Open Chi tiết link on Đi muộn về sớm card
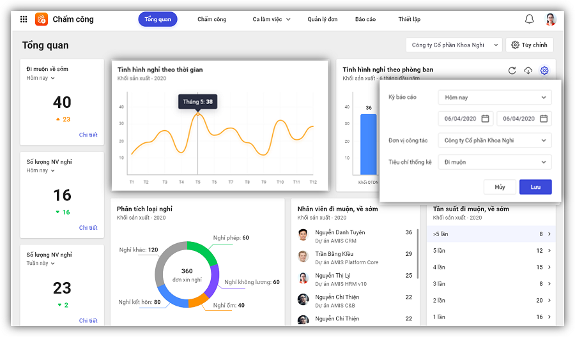Image resolution: width=575 pixels, height=337 pixels. coord(88,135)
